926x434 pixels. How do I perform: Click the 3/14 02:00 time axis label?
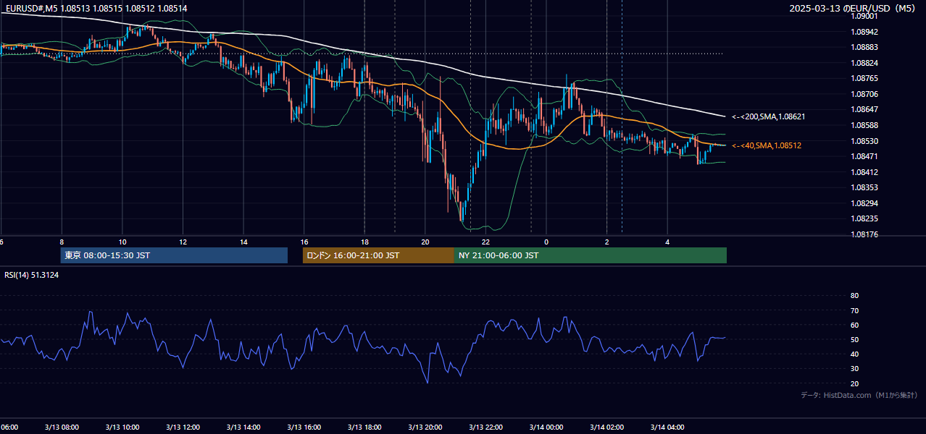pyautogui.click(x=607, y=427)
